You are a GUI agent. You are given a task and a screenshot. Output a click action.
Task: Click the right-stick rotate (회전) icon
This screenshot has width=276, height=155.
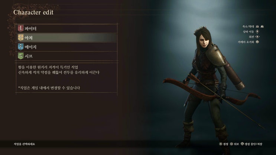(x=257, y=37)
